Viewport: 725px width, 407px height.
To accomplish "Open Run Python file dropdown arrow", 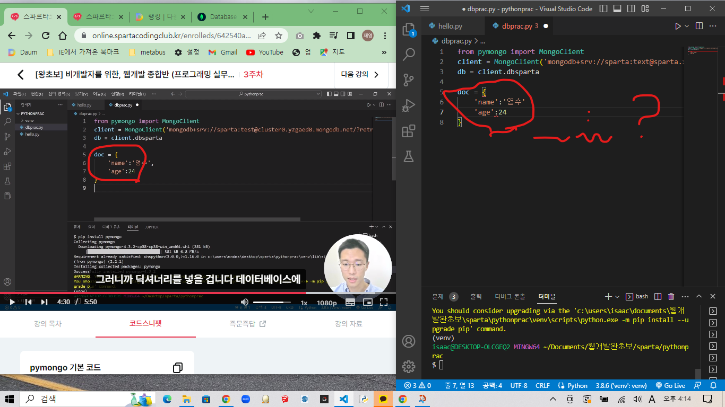I will 687,26.
